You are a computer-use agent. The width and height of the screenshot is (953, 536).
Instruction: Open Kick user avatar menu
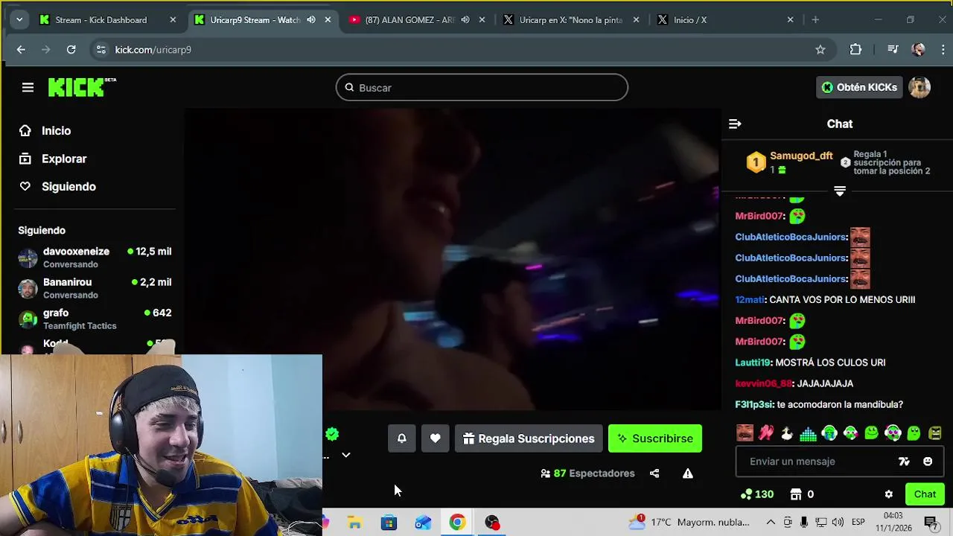tap(919, 88)
